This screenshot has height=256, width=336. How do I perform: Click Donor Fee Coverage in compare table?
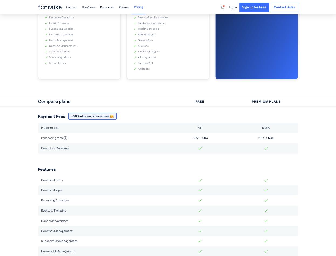click(55, 148)
